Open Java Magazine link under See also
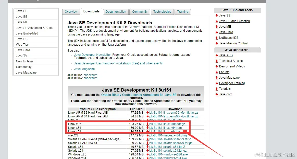297x159 pixels. coord(84,69)
